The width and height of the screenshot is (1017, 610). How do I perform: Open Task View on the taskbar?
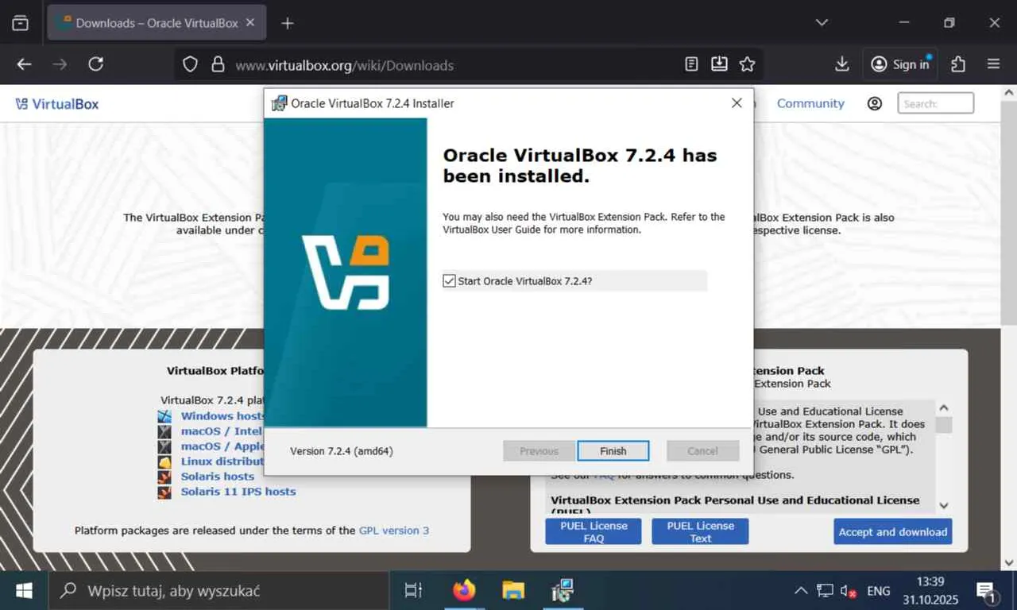coord(413,590)
